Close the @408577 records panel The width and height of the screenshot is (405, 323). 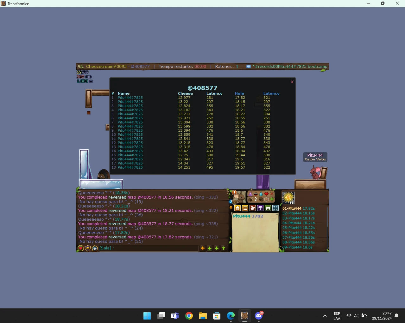coord(292,82)
